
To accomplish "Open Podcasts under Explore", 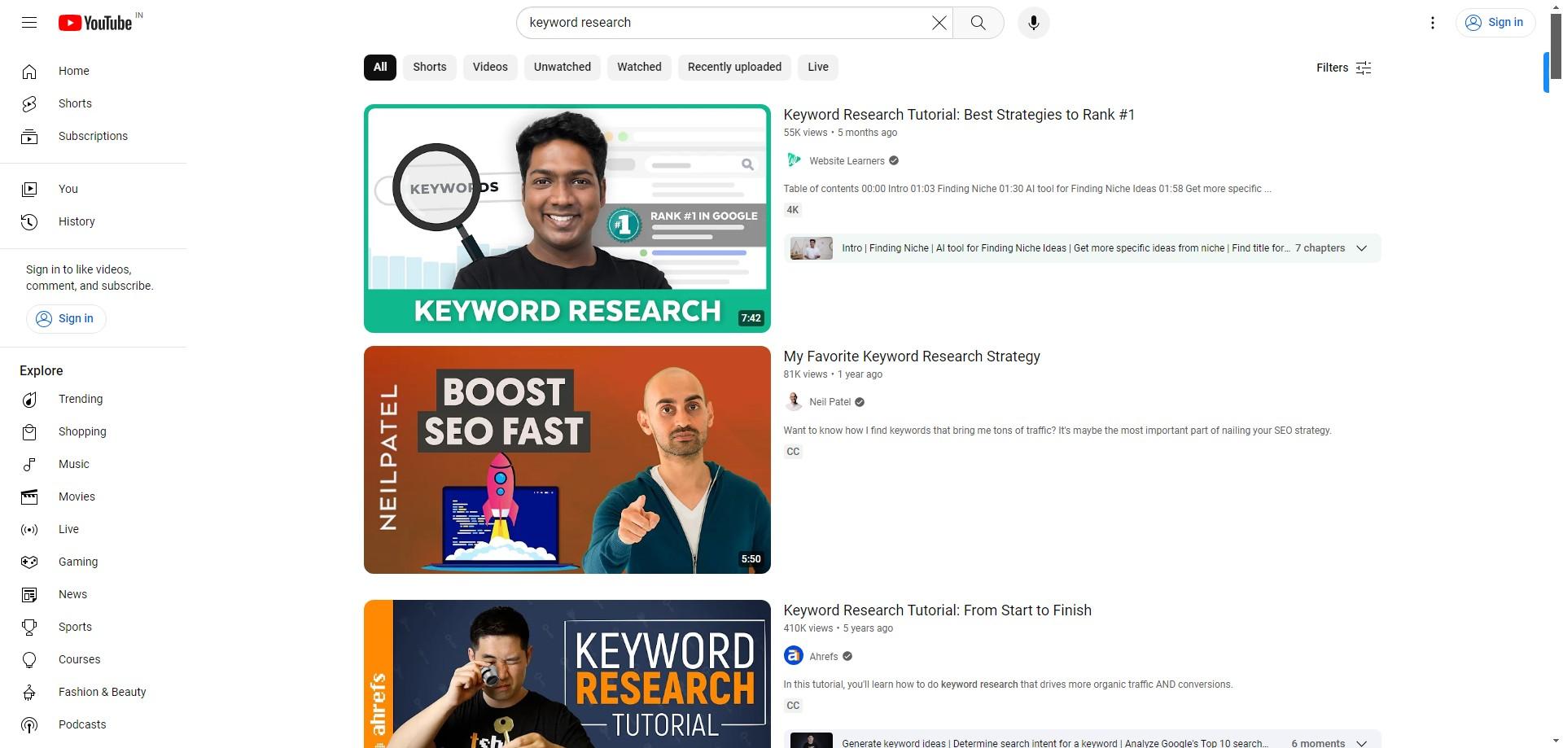I will (94, 724).
